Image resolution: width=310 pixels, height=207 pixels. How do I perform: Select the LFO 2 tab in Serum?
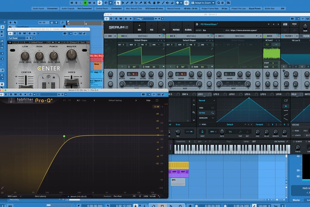[x=216, y=94]
